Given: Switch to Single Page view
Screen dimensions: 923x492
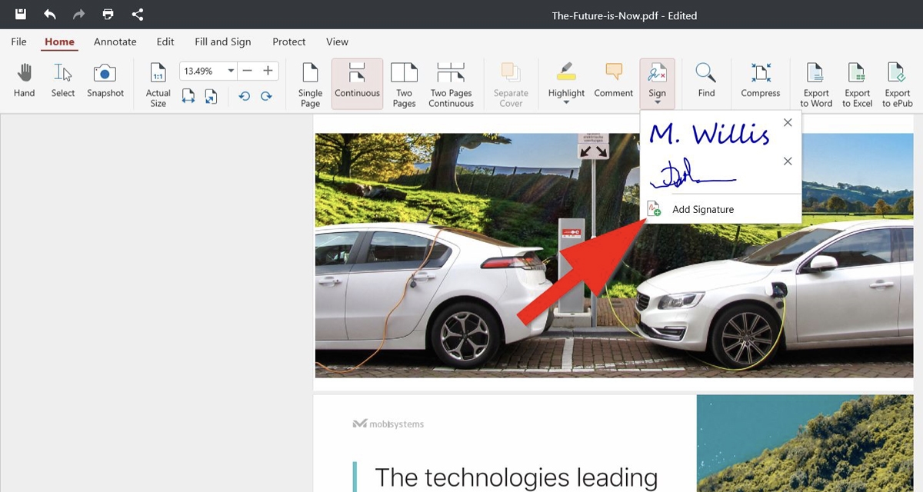Looking at the screenshot, I should point(310,85).
